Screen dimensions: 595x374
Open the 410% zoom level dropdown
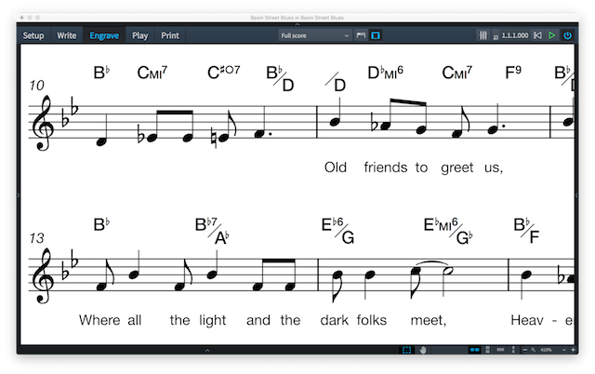552,350
